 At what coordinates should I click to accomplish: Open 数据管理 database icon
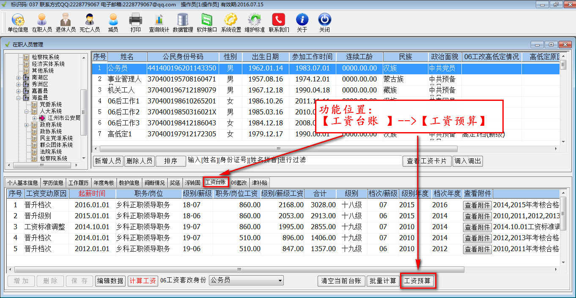tap(183, 22)
